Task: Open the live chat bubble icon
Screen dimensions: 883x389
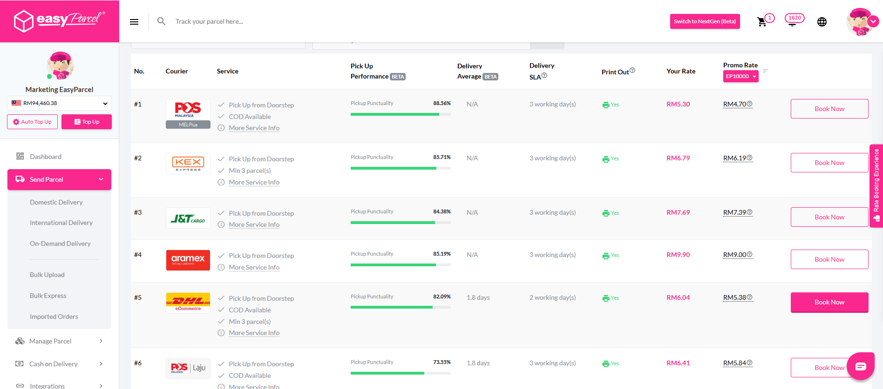Action: 861,367
